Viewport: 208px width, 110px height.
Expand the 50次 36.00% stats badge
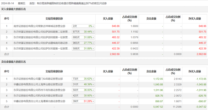83,90
